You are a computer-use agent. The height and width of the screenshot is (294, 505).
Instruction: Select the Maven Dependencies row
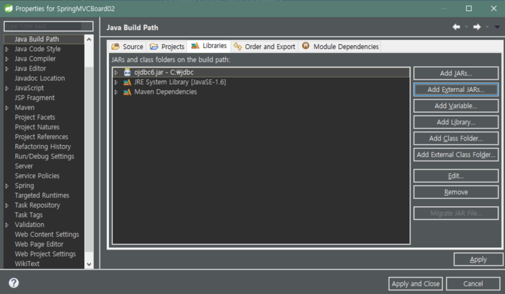click(261, 92)
